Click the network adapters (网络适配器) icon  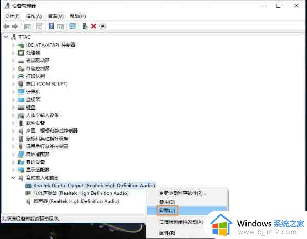(x=21, y=154)
